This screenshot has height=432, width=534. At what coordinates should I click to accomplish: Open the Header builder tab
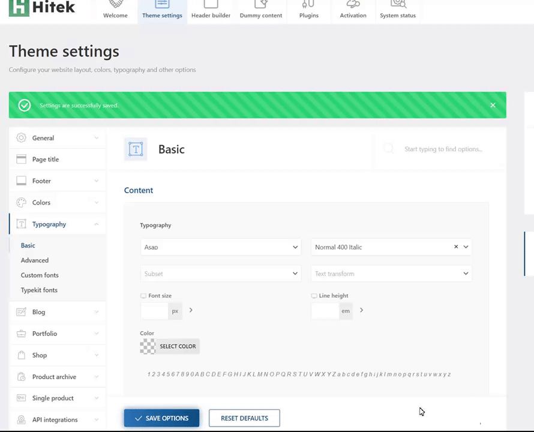[211, 11]
